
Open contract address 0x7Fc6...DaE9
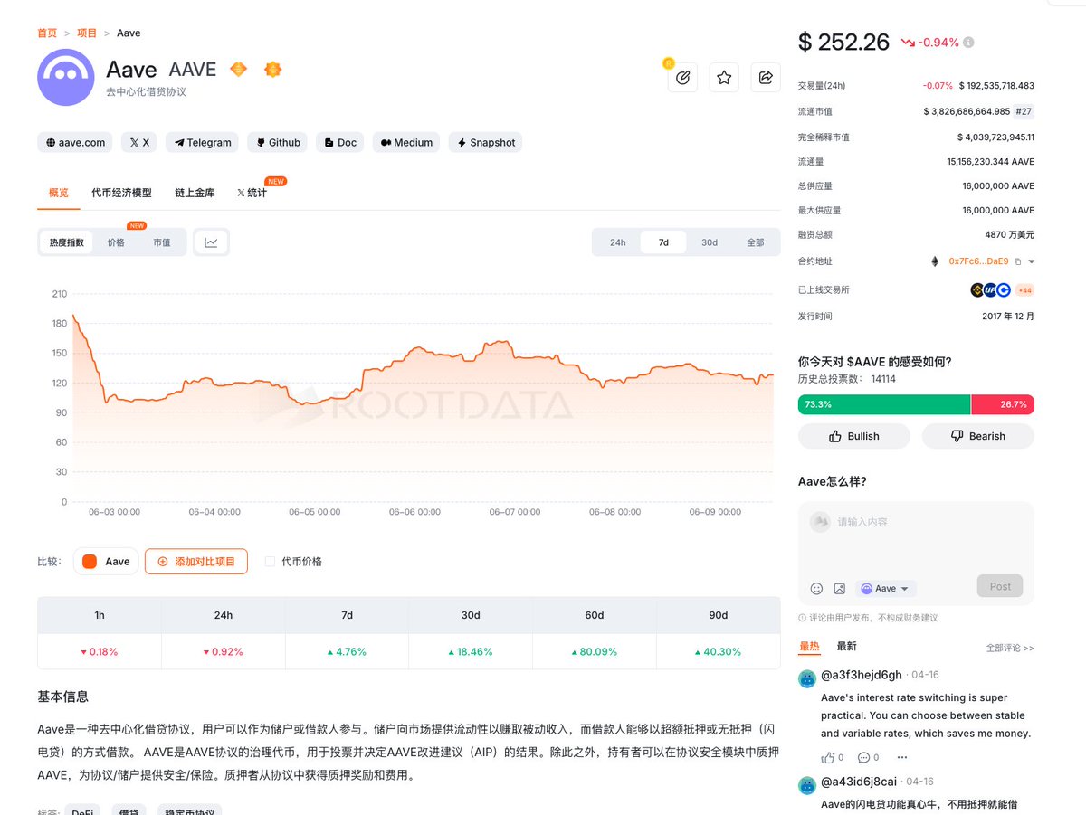coord(979,261)
